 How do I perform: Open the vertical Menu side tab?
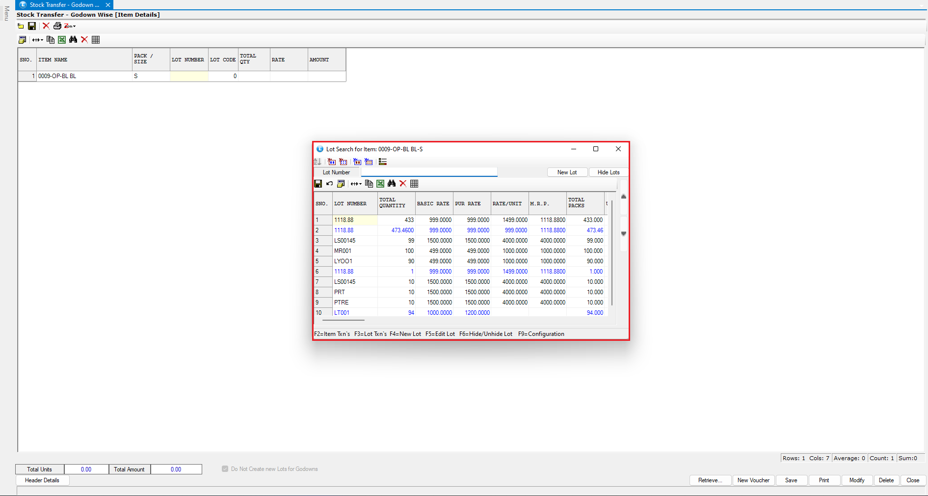pyautogui.click(x=6, y=13)
